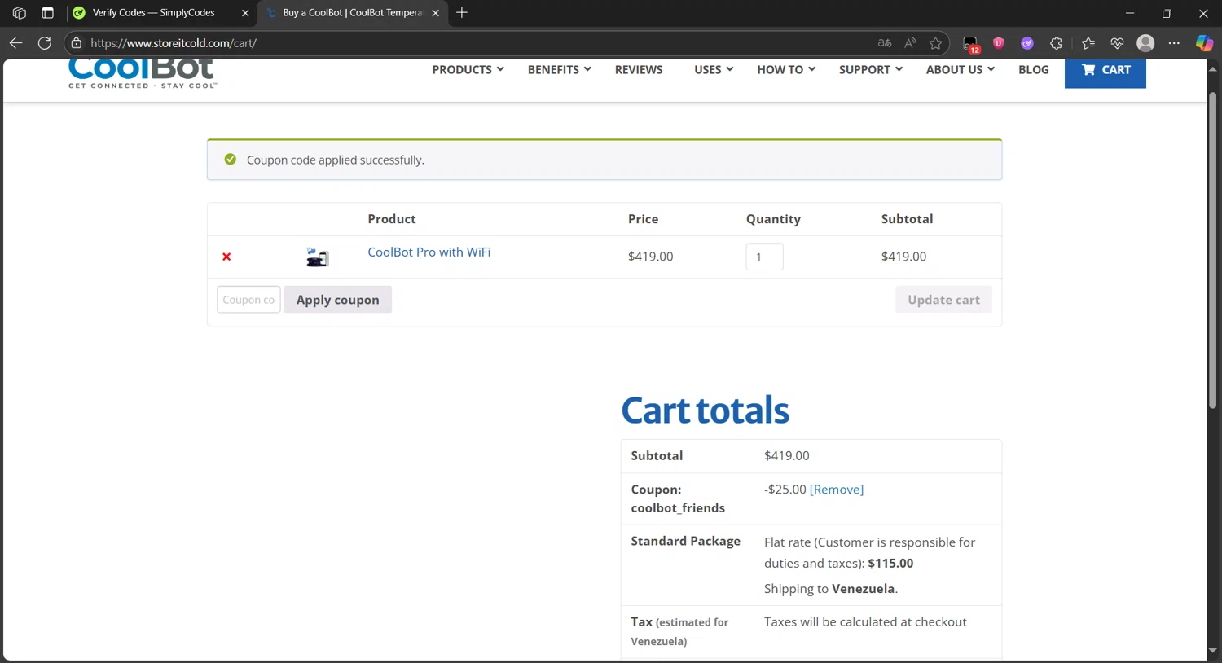Toggle the vertical tabs icon
The width and height of the screenshot is (1222, 663).
47,13
